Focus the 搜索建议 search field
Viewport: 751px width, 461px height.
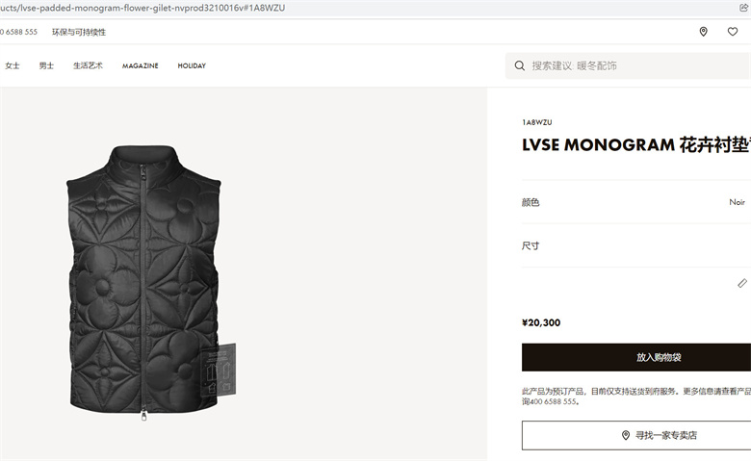coord(628,65)
